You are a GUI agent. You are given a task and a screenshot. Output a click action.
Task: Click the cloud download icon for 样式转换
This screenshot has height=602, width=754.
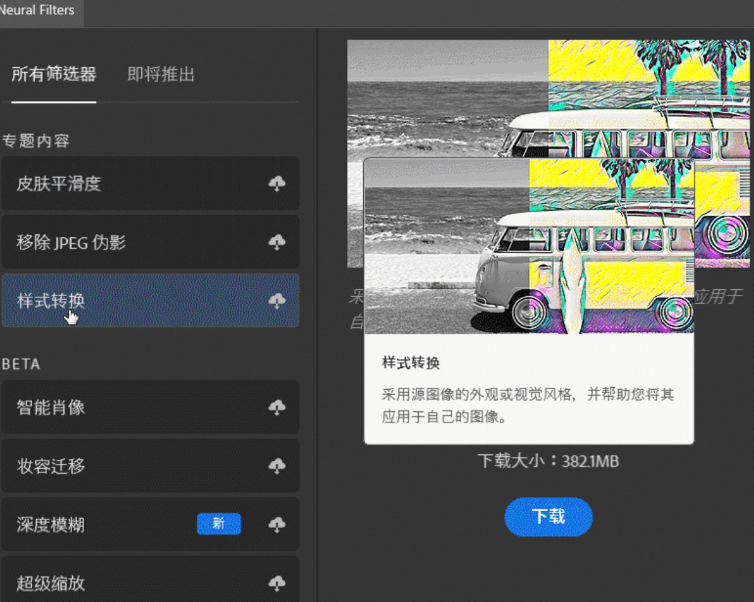tap(277, 301)
